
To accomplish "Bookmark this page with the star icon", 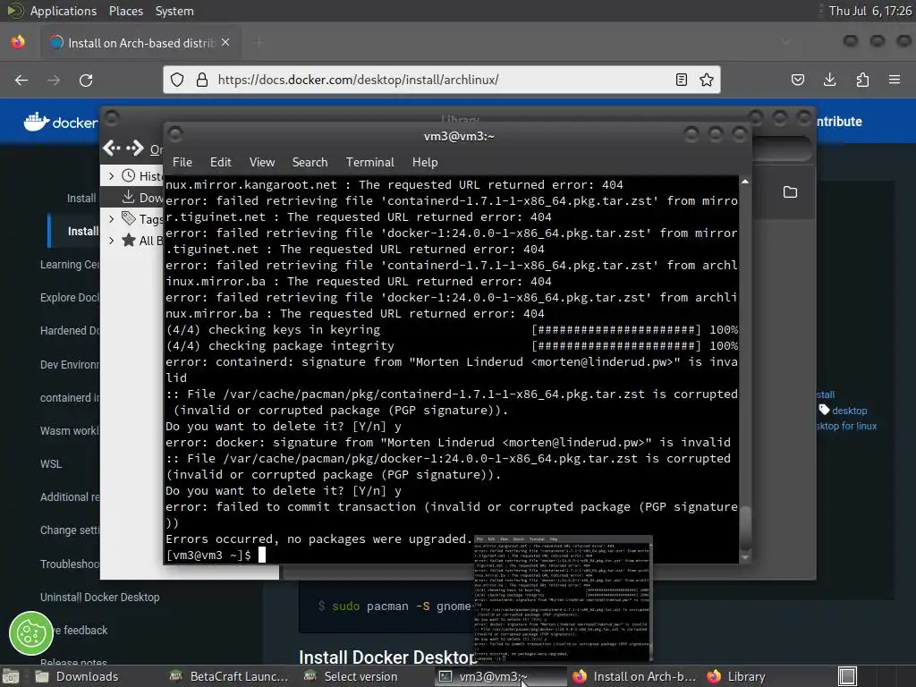I will click(x=707, y=80).
